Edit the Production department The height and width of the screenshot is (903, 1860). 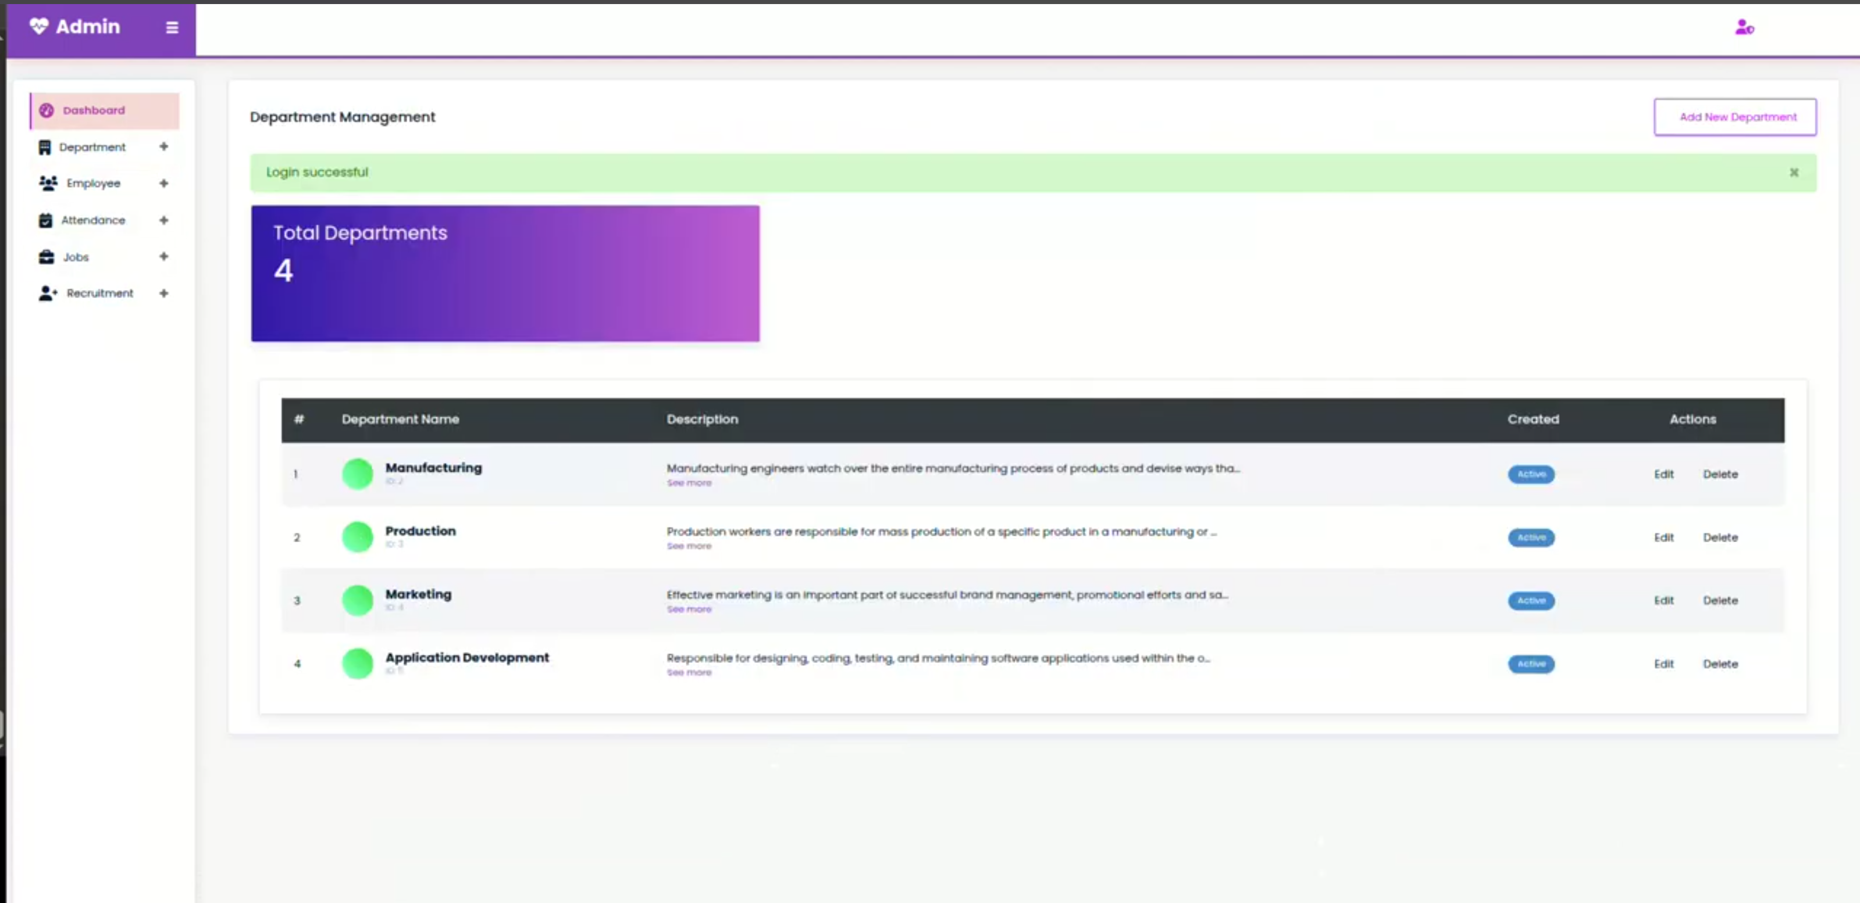1663,537
